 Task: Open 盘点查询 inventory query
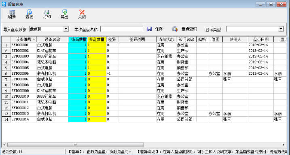click(189, 29)
